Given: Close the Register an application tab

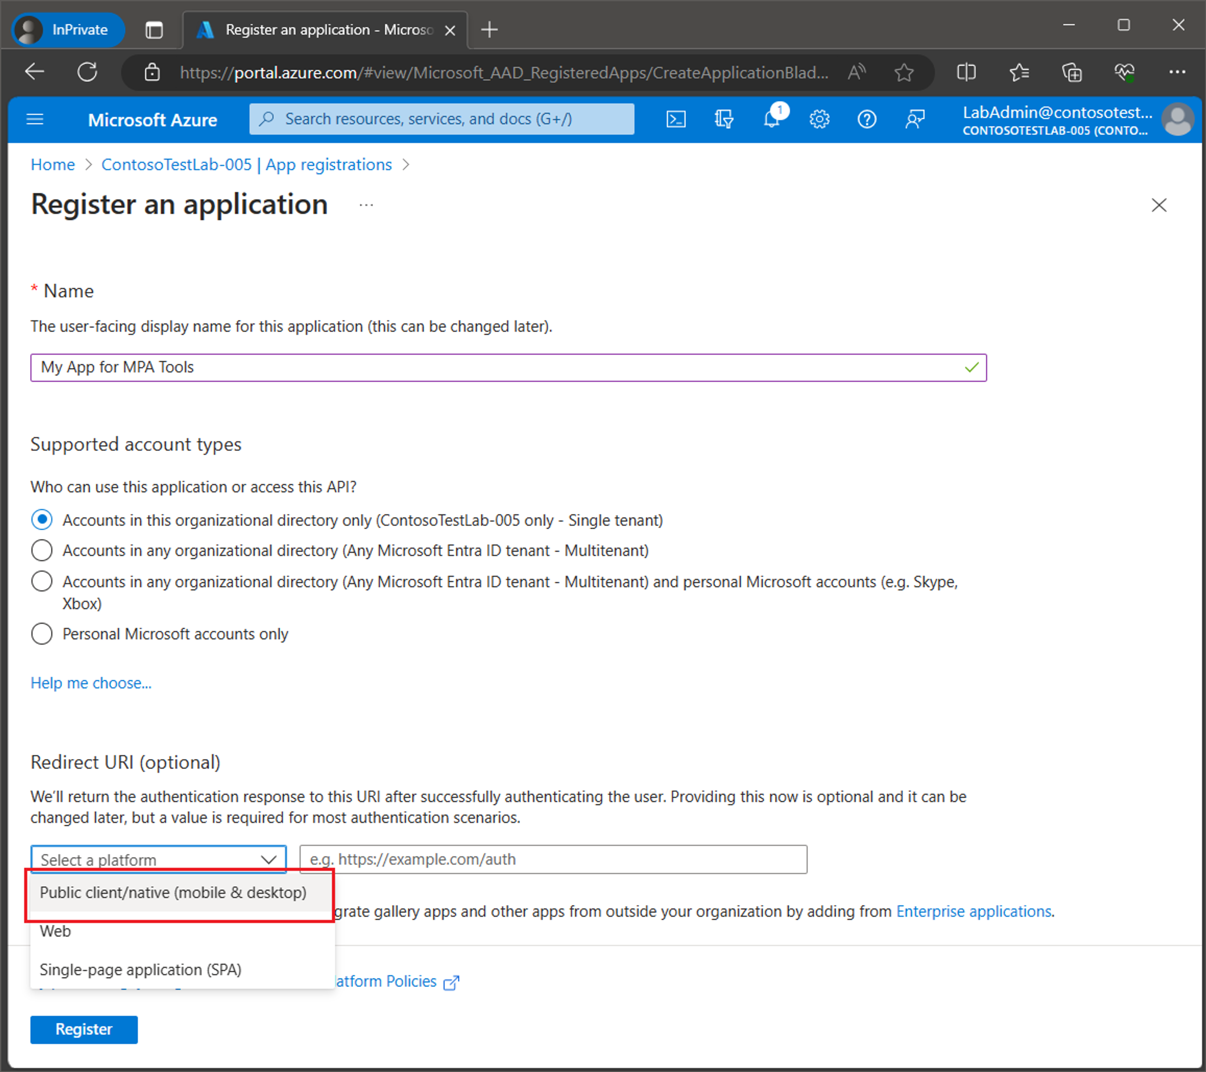Looking at the screenshot, I should pos(450,30).
